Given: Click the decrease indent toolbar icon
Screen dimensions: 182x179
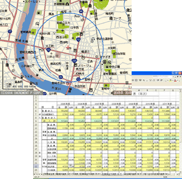Looking at the screenshot, I should point(158,80).
